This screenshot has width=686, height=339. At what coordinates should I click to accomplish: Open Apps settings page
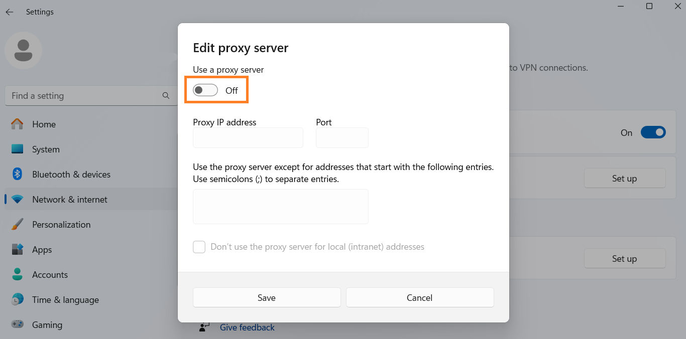[91, 249]
